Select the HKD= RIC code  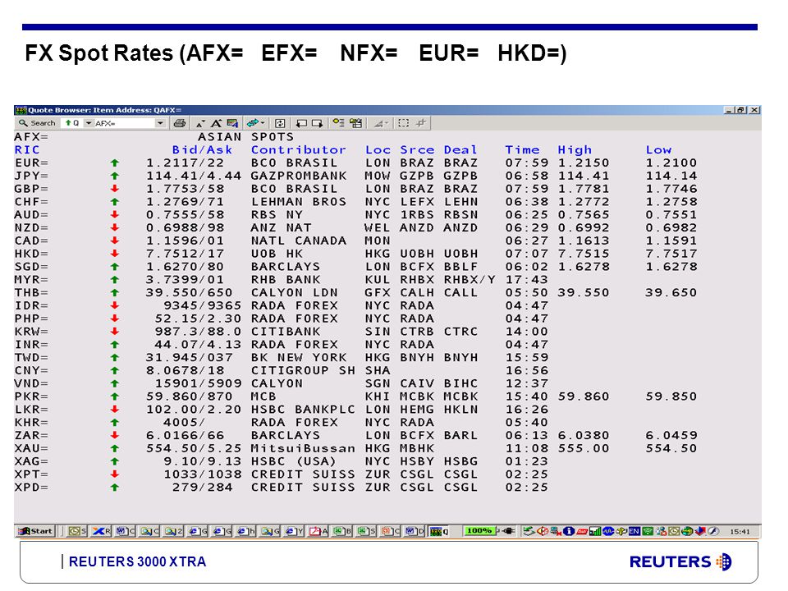31,254
